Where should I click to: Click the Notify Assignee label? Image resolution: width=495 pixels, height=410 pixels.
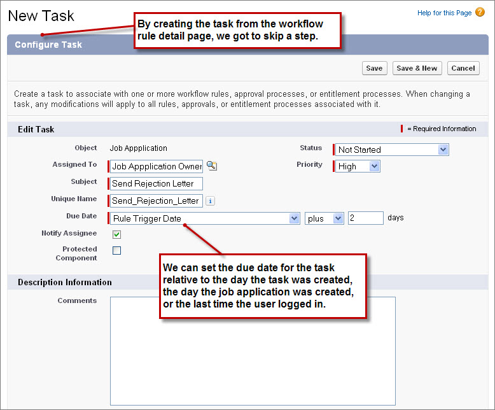coord(69,233)
